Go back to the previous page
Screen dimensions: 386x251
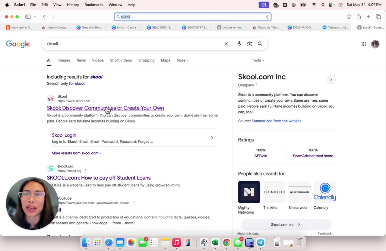[x=44, y=17]
